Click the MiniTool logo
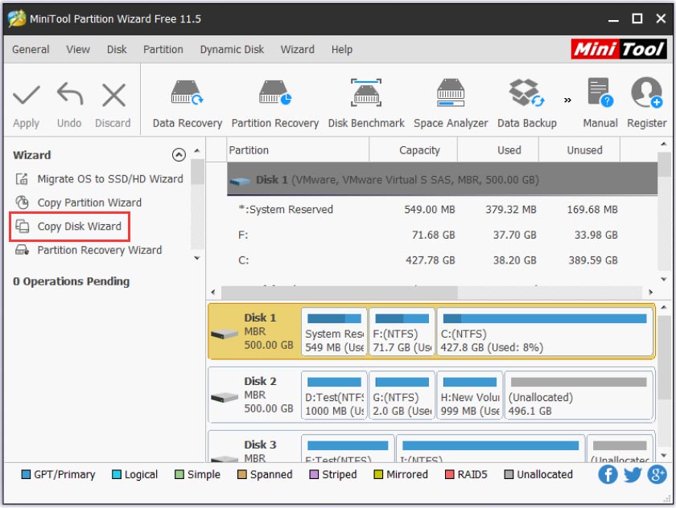 click(x=619, y=49)
